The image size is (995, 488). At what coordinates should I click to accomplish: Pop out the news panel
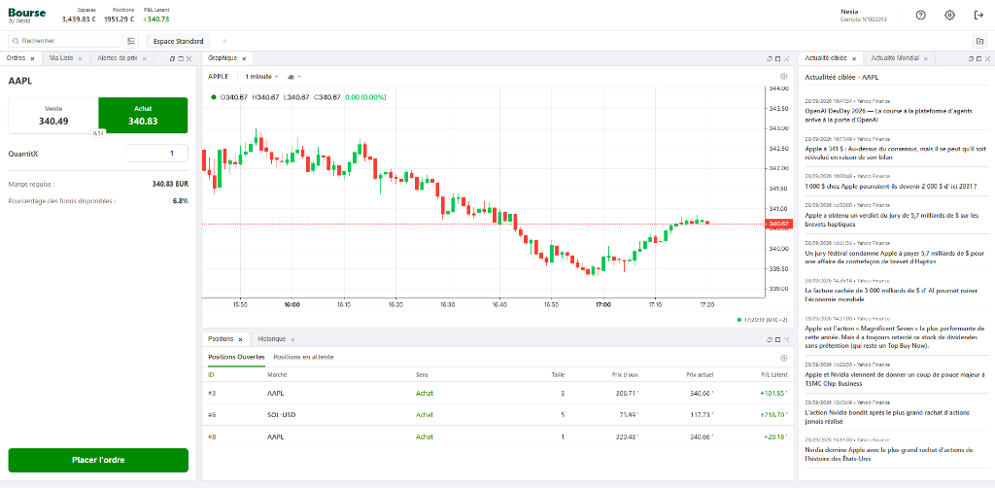[x=971, y=58]
